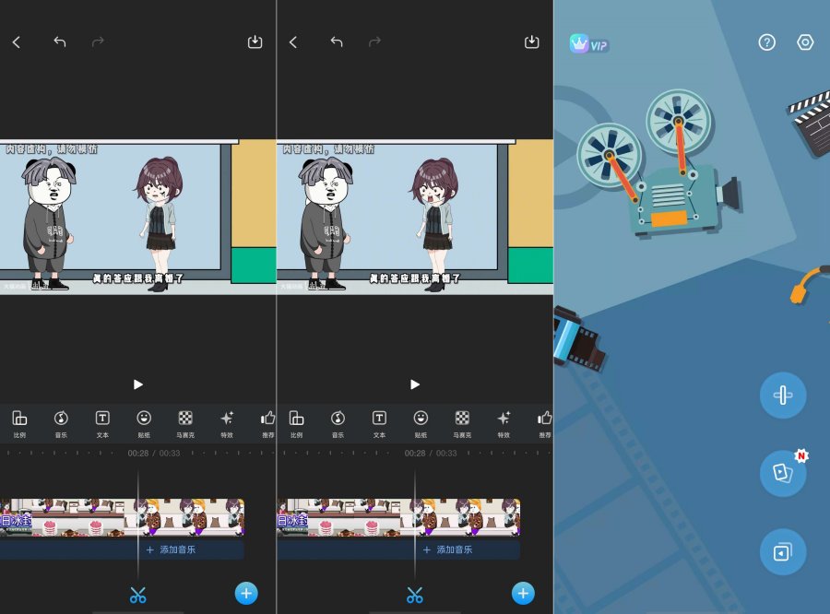830x614 pixels.
Task: Select the 文本 text tool in middle editor
Action: click(379, 422)
